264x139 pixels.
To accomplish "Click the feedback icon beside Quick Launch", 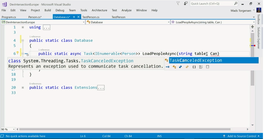I will click(x=186, y=4).
